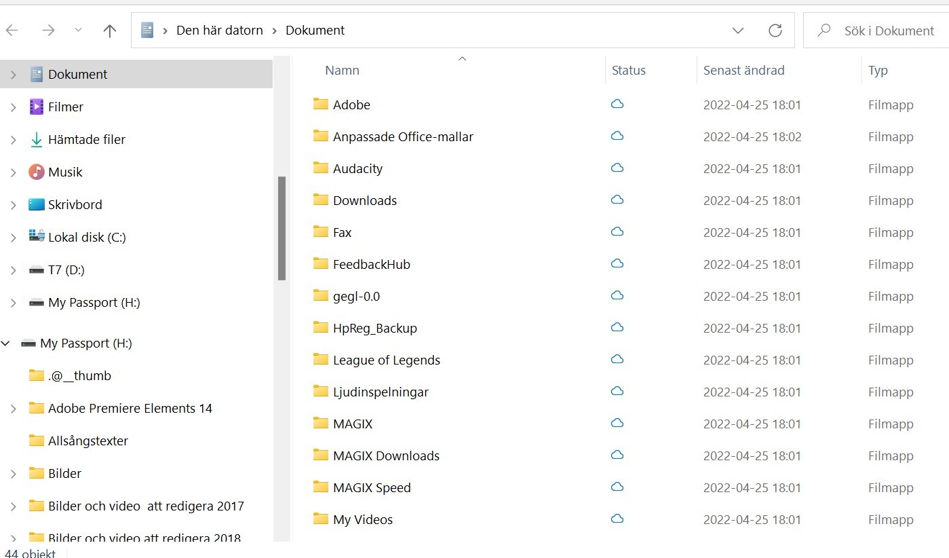Image resolution: width=949 pixels, height=558 pixels.
Task: Click cloud status icon for Audacity
Action: [x=617, y=168]
